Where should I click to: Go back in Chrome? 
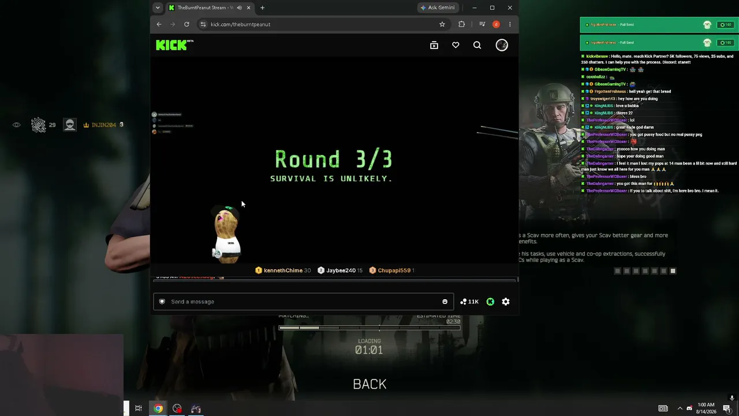coord(159,24)
